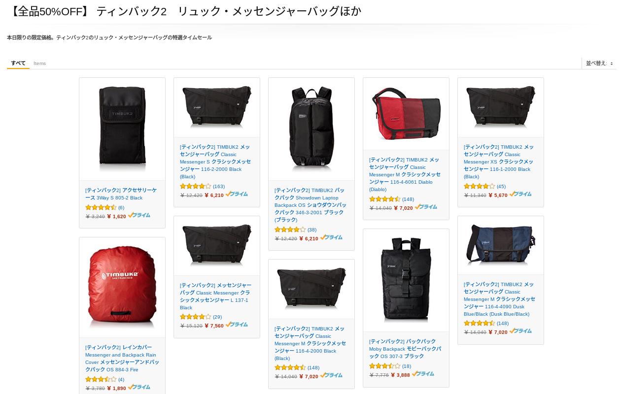Open Messenger and Backpack Rain Cover title link

tap(122, 358)
